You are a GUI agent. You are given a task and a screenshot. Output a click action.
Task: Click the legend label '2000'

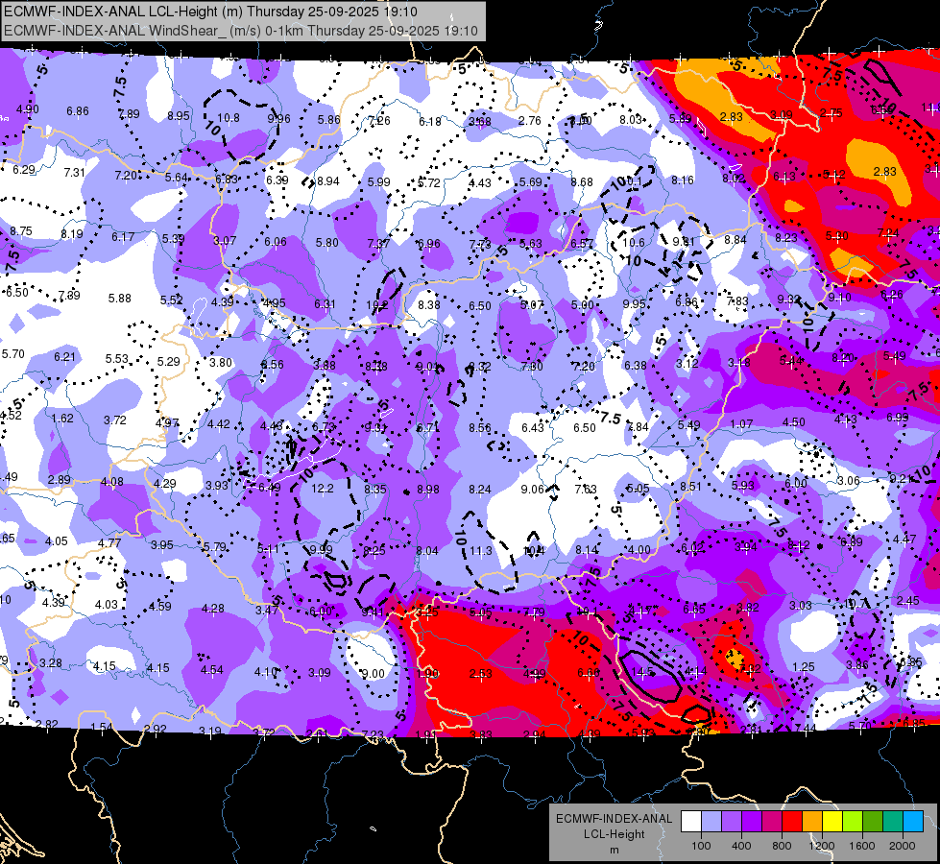click(902, 846)
